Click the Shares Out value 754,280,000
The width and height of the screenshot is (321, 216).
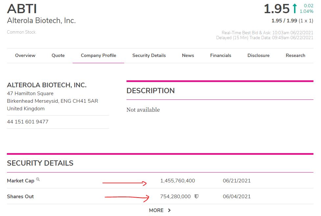(175, 197)
